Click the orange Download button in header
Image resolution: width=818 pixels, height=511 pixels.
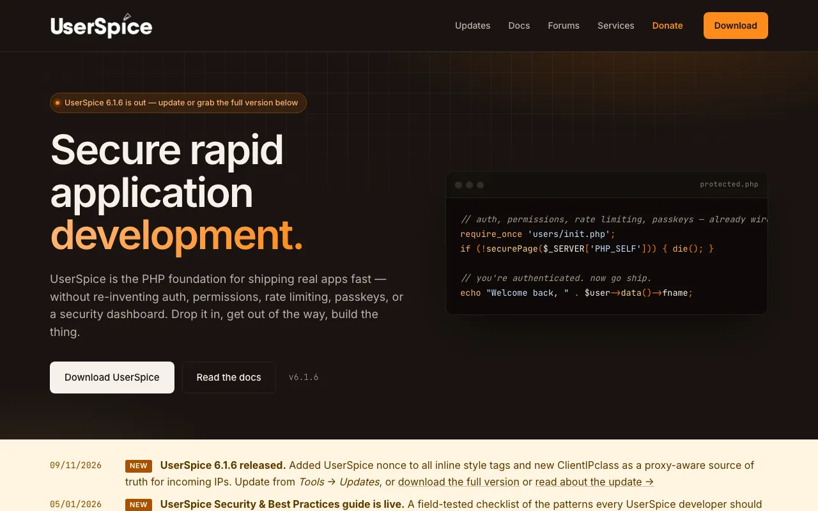736,26
